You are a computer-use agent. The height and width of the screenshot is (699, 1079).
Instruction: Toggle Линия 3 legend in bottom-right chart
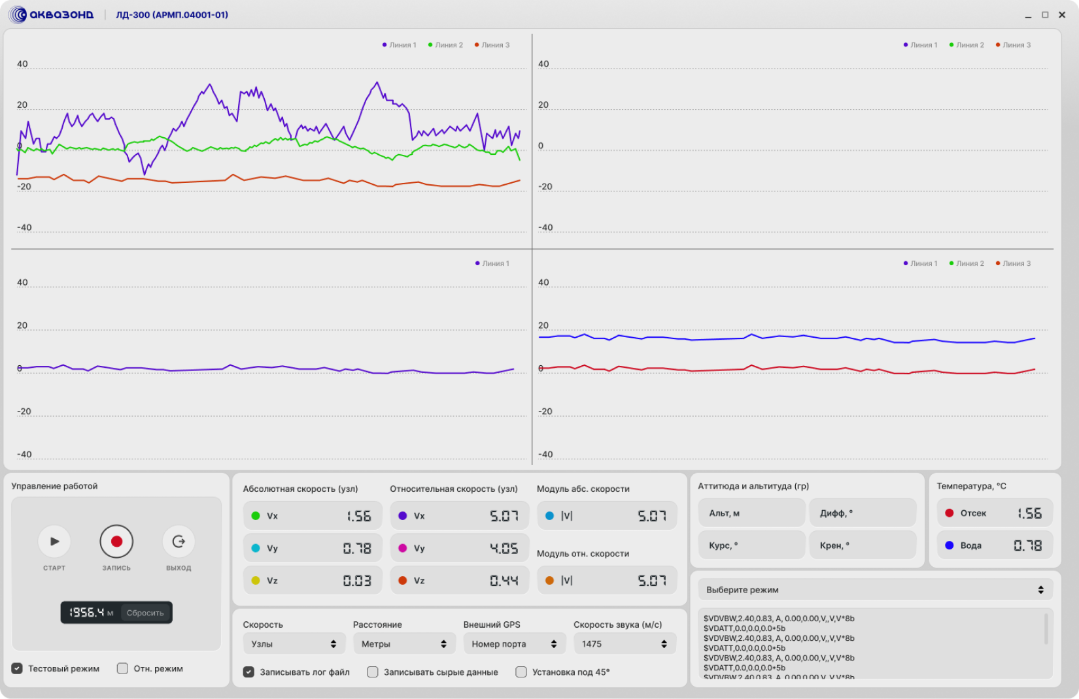(1013, 263)
